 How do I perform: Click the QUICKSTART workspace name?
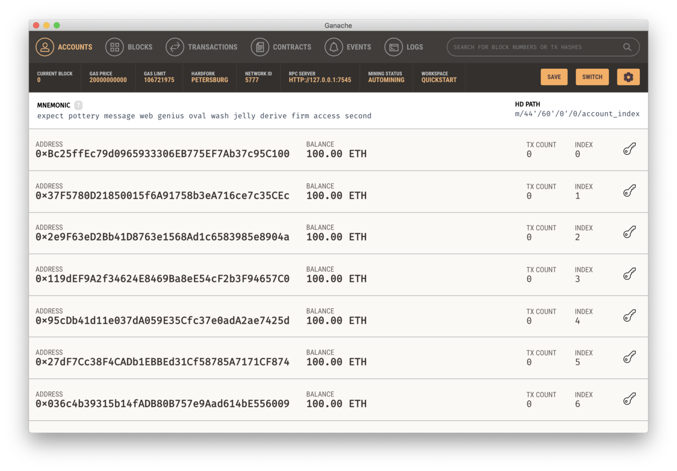coord(439,80)
